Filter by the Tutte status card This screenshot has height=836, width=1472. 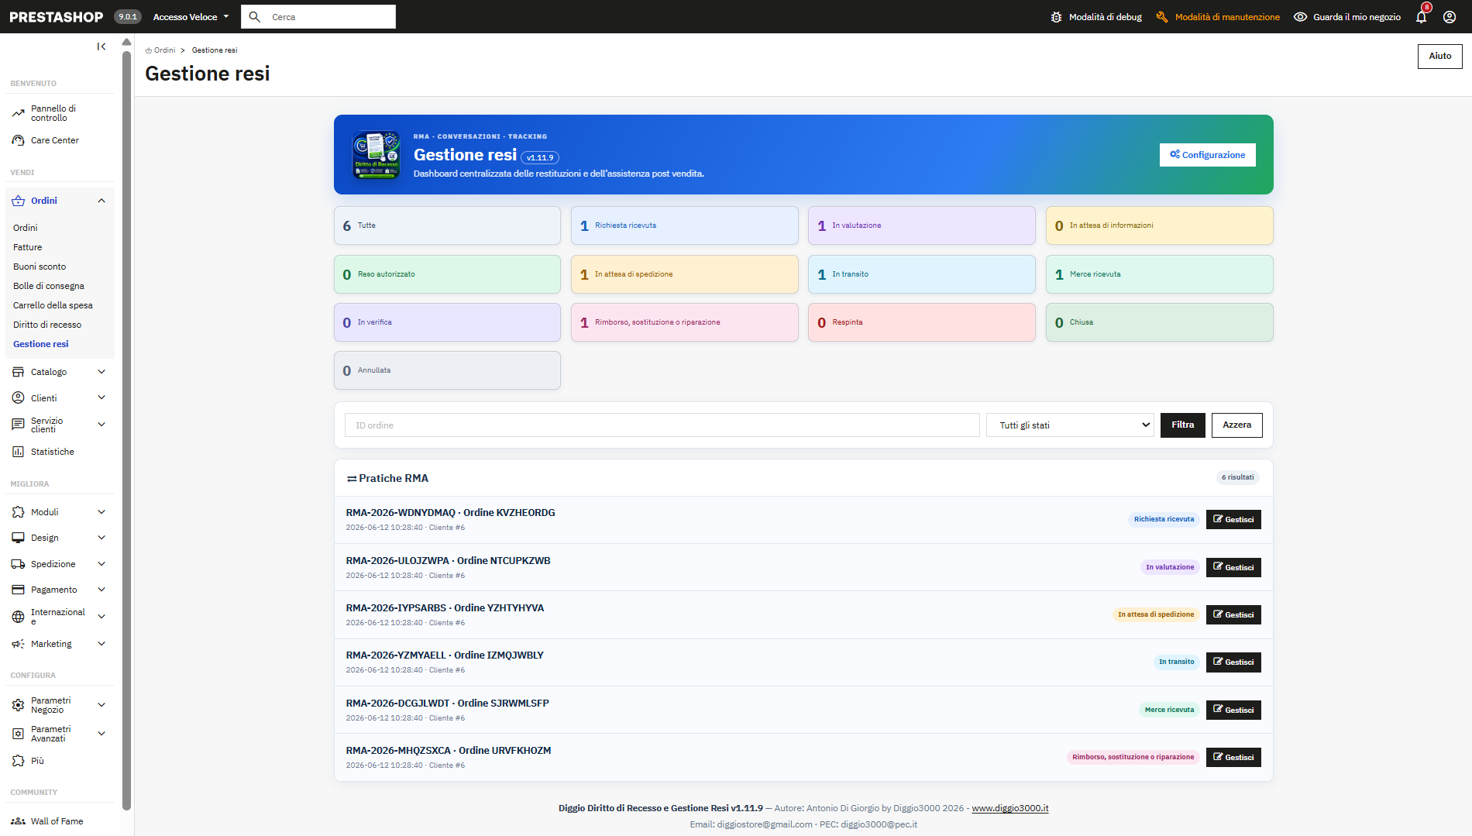447,225
